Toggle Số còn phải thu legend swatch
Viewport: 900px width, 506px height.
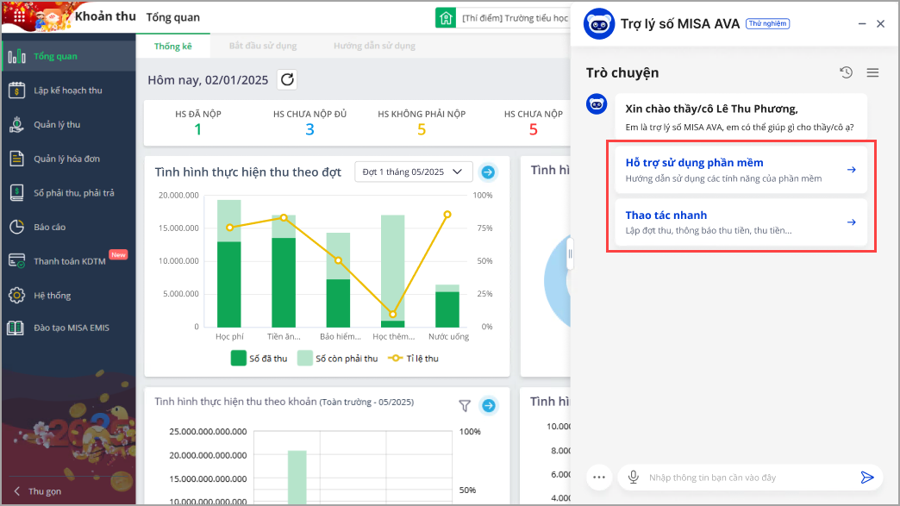pos(305,358)
